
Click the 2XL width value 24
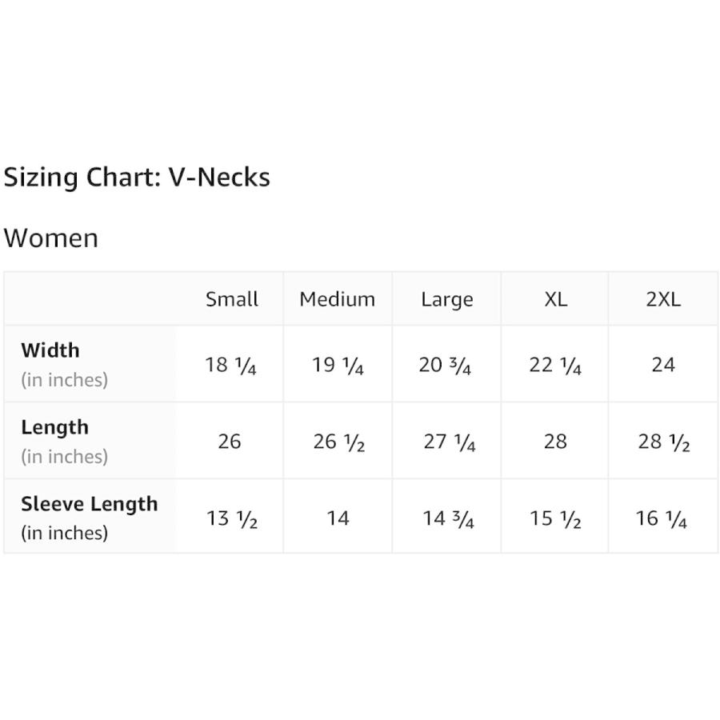(x=663, y=365)
